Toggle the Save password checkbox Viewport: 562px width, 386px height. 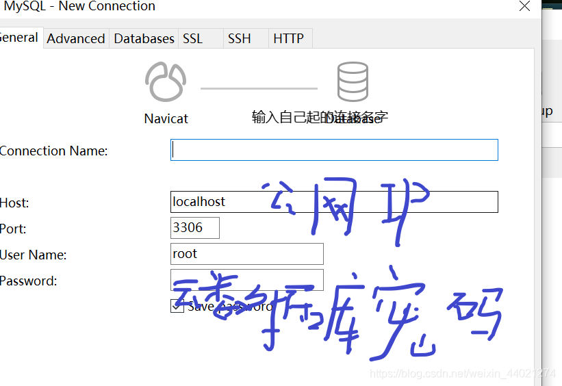[177, 306]
